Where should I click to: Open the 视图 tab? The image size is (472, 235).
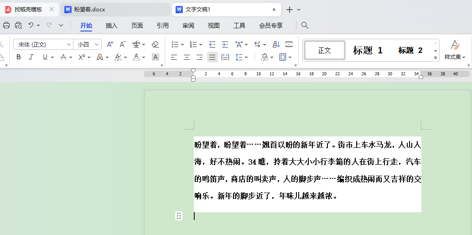(214, 26)
